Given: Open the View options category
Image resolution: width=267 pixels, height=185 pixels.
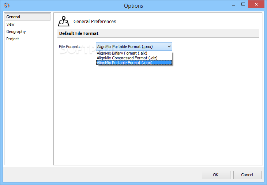Looking at the screenshot, I should pos(10,24).
